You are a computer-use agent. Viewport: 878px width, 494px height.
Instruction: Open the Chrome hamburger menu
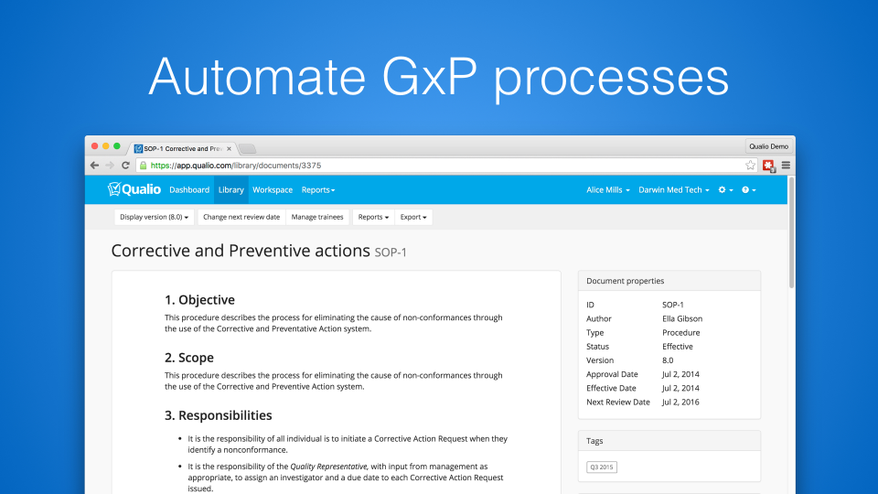pos(786,166)
